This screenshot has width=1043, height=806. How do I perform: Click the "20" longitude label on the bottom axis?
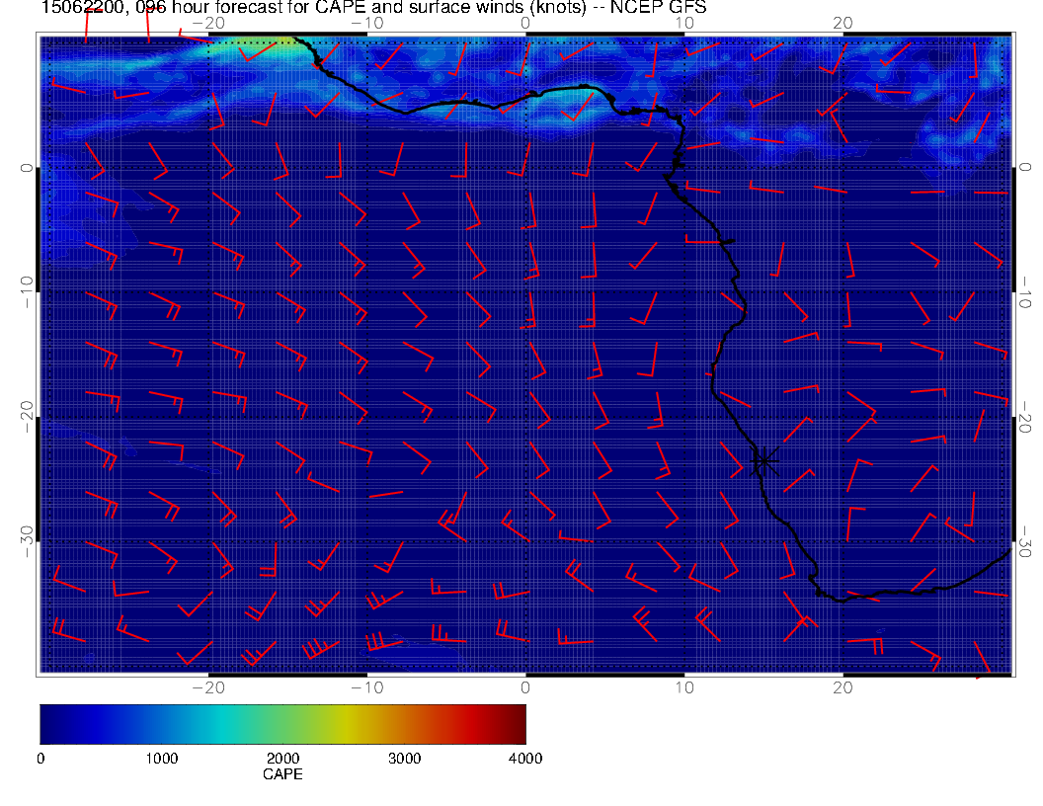click(x=842, y=687)
